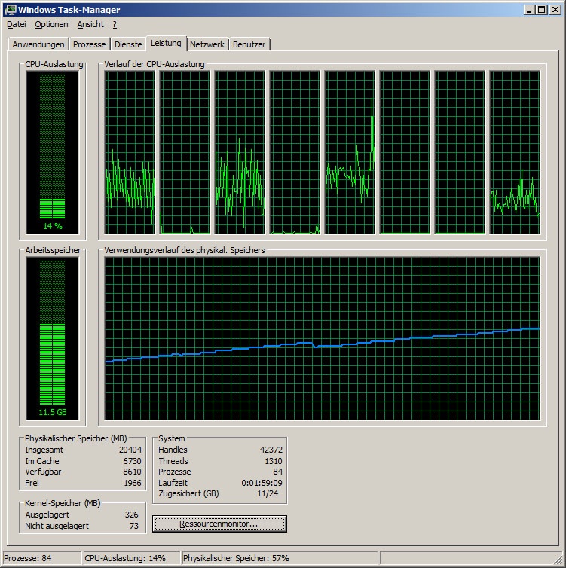The width and height of the screenshot is (566, 568).
Task: Open the Optionen menu
Action: (x=51, y=24)
